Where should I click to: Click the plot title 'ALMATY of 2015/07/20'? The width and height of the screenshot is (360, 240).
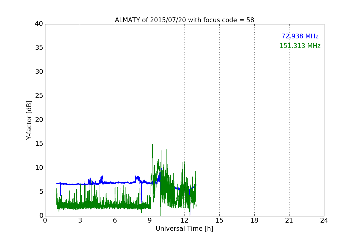click(184, 20)
